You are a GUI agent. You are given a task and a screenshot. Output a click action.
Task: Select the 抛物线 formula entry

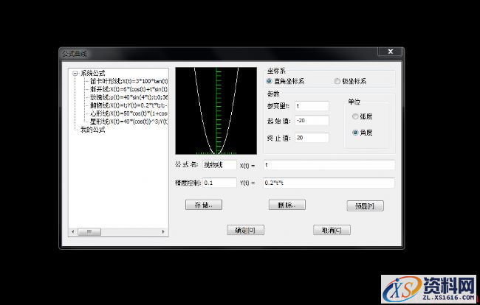(129, 105)
